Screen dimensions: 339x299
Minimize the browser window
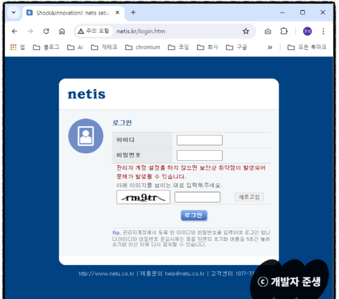[282, 12]
